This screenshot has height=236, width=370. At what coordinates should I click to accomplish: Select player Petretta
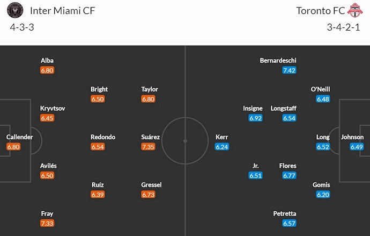coord(285,213)
